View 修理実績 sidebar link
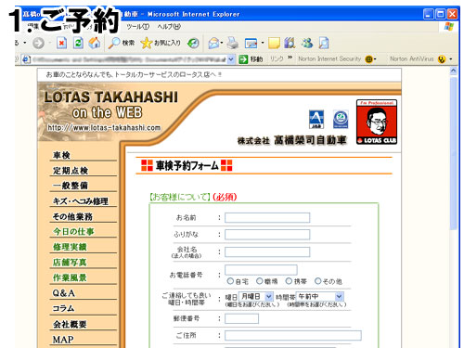 (x=70, y=247)
